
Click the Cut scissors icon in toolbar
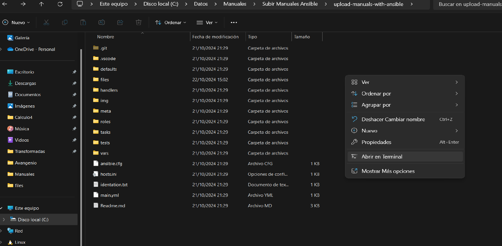click(46, 22)
